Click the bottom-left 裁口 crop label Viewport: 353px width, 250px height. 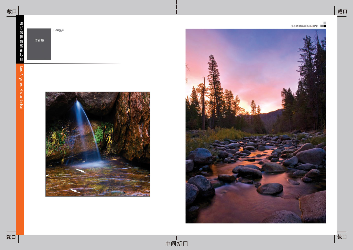coord(11,237)
